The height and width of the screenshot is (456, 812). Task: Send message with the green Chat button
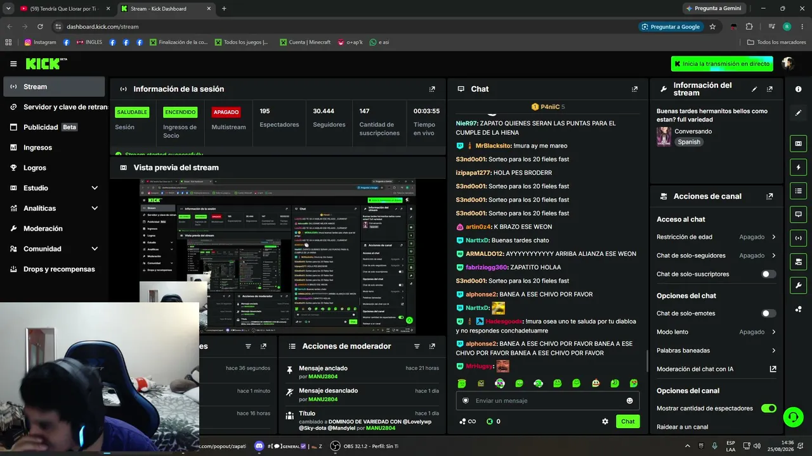[x=627, y=422]
